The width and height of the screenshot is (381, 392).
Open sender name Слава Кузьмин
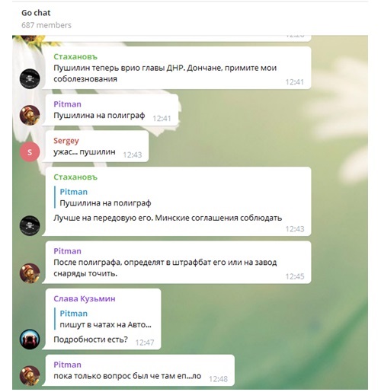tap(85, 298)
